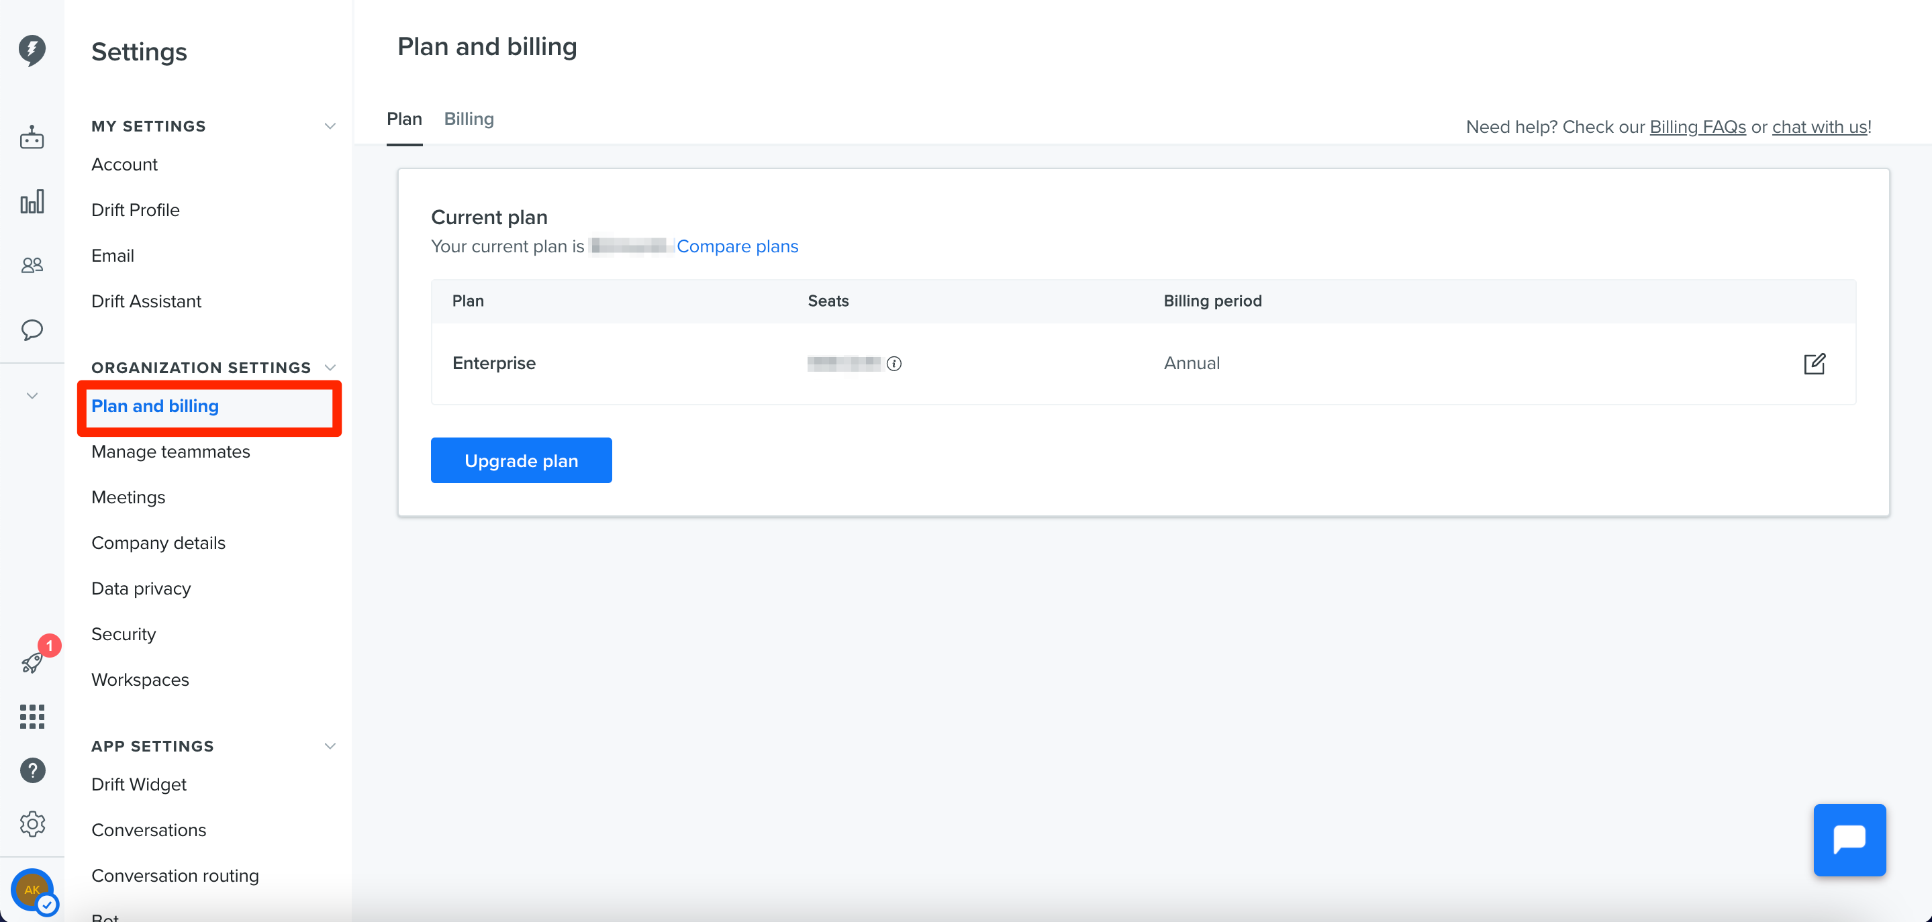Image resolution: width=1932 pixels, height=922 pixels.
Task: Click the Billing period column header
Action: coord(1213,301)
